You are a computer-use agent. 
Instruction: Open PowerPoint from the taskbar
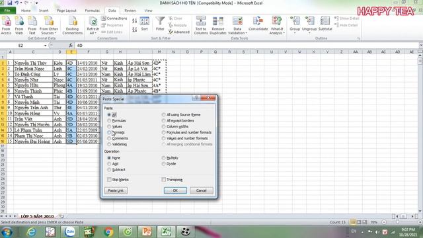(x=147, y=232)
